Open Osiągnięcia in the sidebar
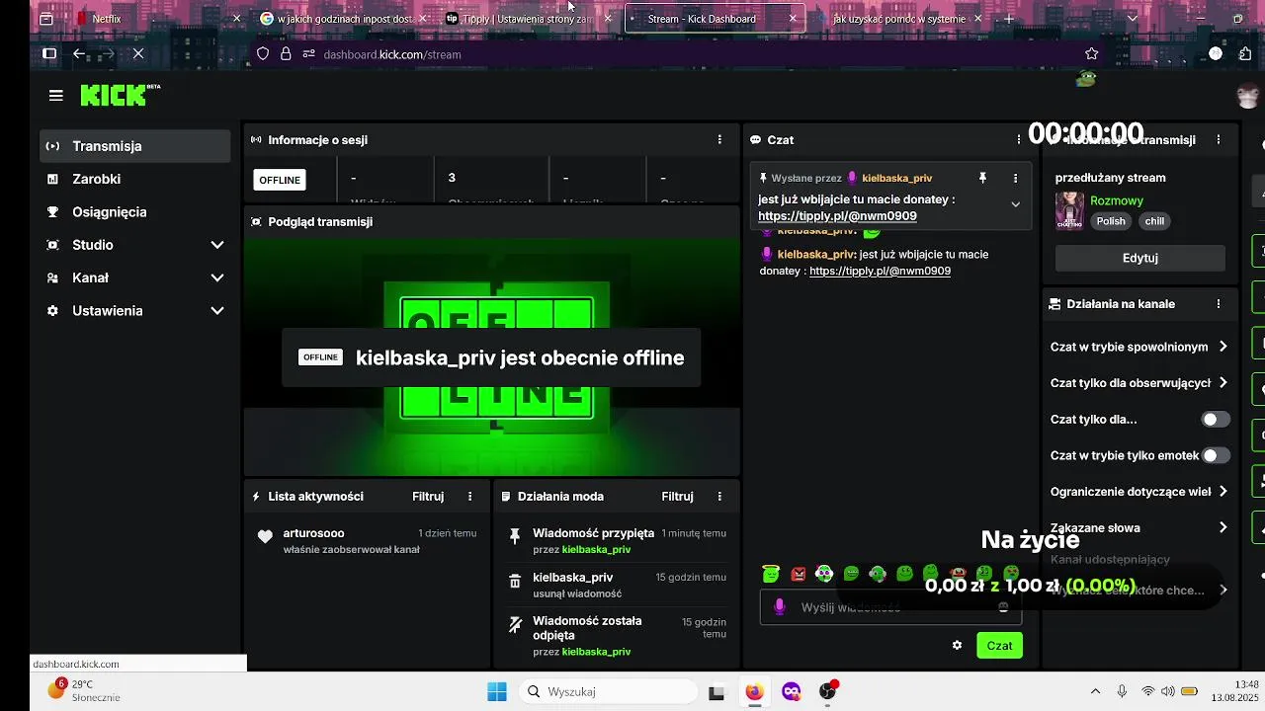Screen dimensions: 1265x711 [x=135, y=212]
